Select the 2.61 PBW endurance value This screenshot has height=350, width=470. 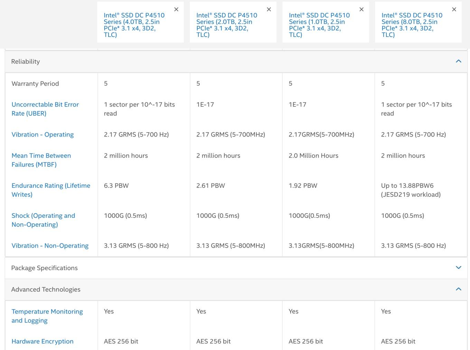[x=210, y=185]
